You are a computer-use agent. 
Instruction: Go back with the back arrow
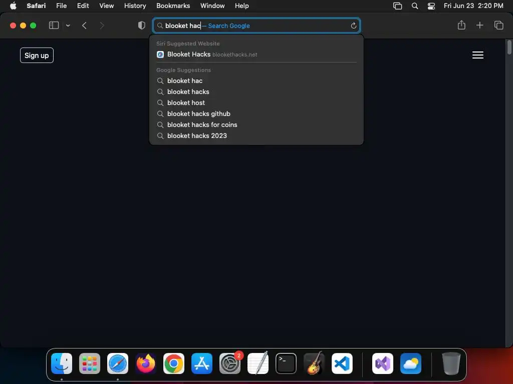[84, 25]
